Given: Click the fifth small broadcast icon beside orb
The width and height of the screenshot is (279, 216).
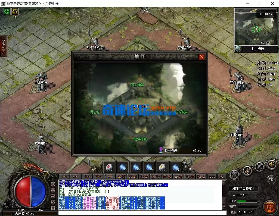Looking at the screenshot, I should [x=53, y=208].
